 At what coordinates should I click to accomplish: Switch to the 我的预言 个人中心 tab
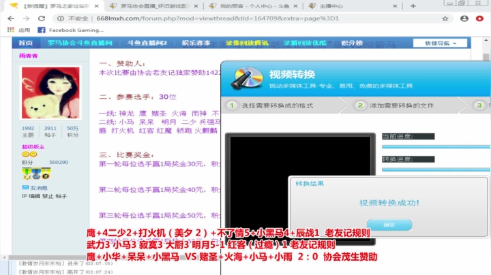(254, 6)
